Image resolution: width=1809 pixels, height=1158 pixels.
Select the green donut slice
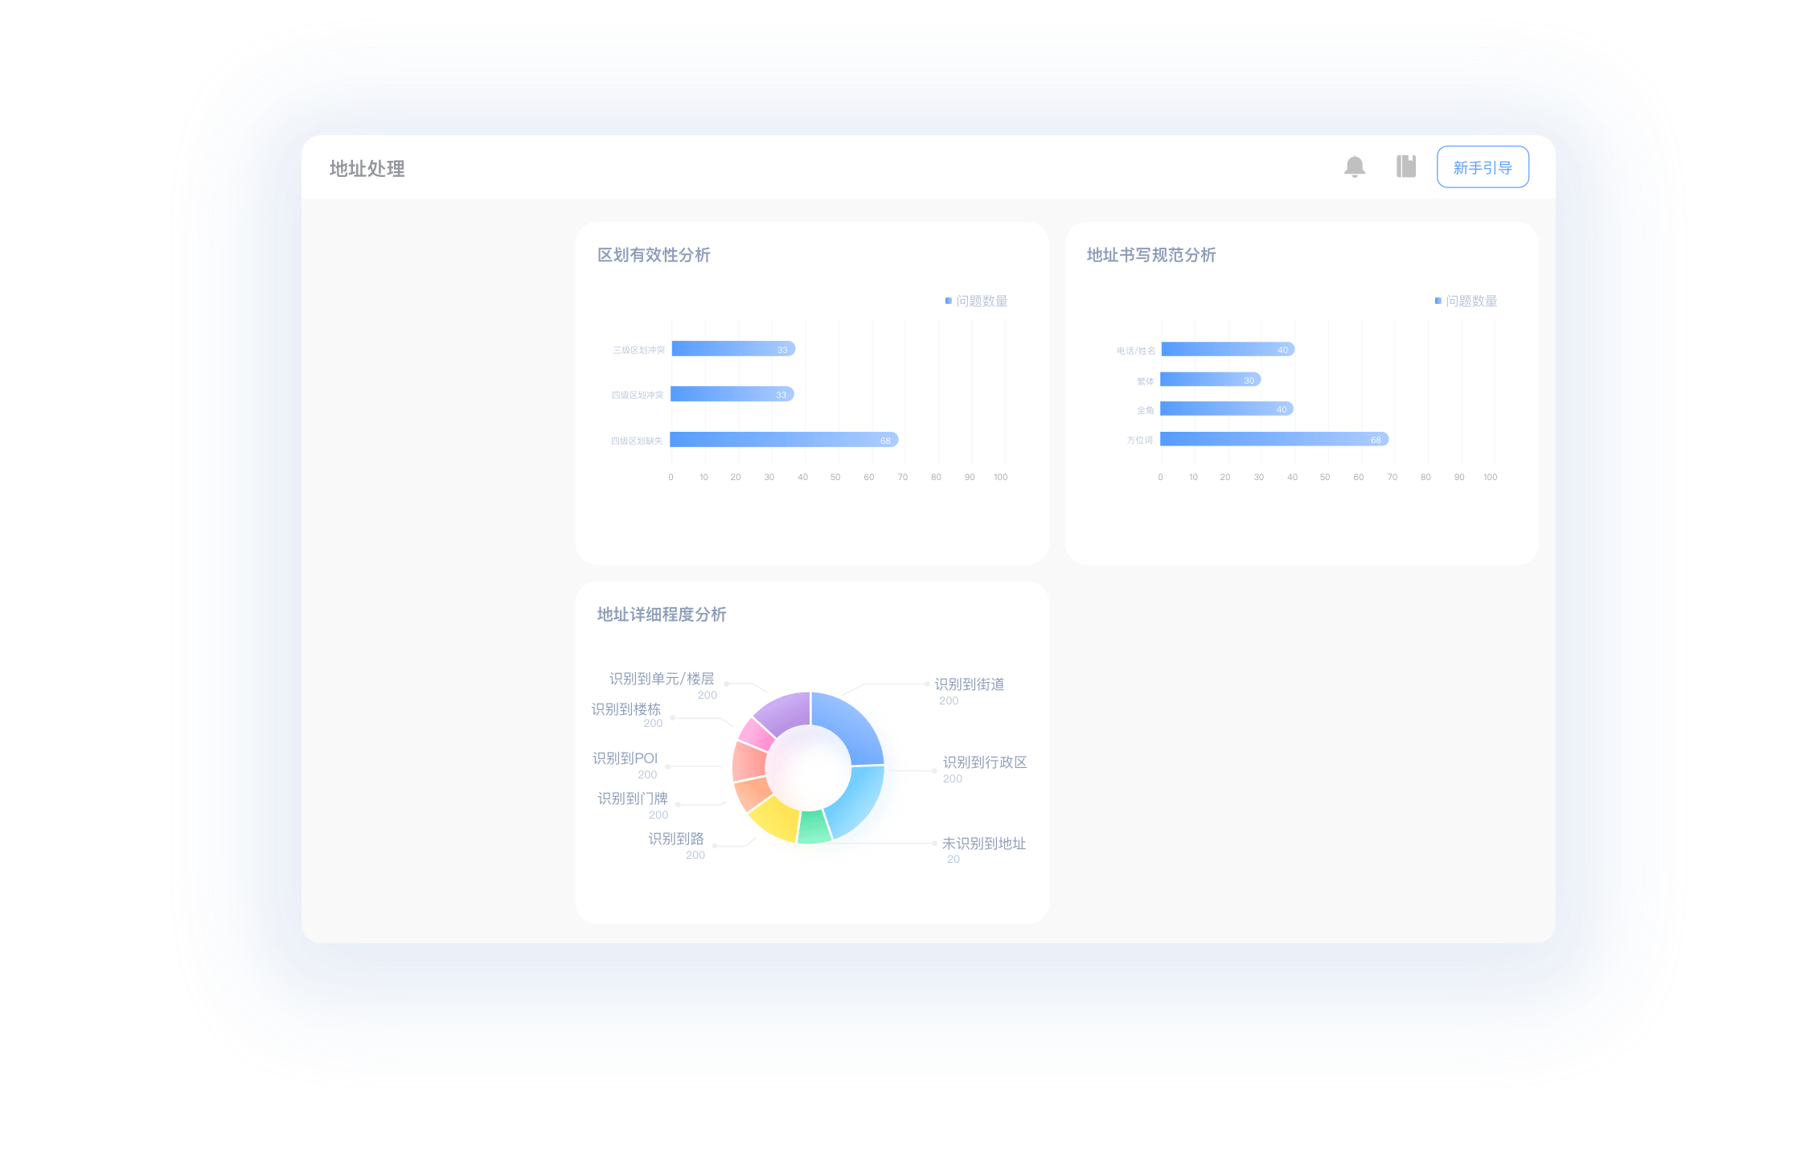(814, 828)
